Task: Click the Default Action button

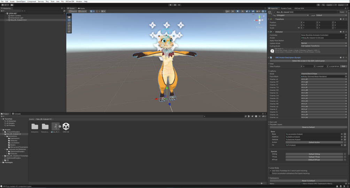Action: click(x=314, y=142)
